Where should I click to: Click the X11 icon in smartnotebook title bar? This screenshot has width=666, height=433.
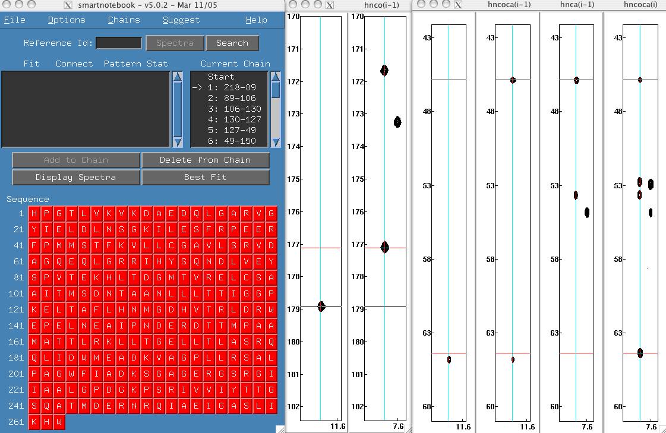tap(68, 5)
